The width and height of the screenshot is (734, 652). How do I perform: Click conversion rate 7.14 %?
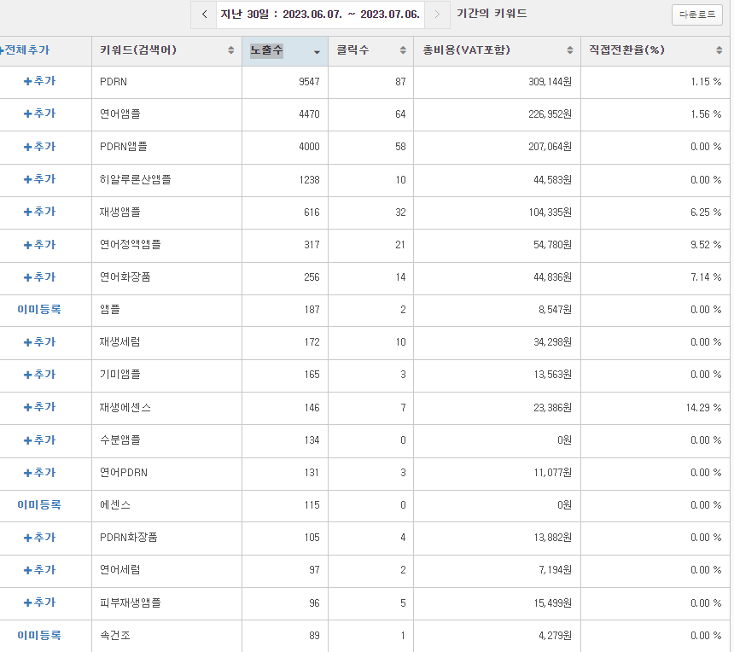[x=706, y=277]
